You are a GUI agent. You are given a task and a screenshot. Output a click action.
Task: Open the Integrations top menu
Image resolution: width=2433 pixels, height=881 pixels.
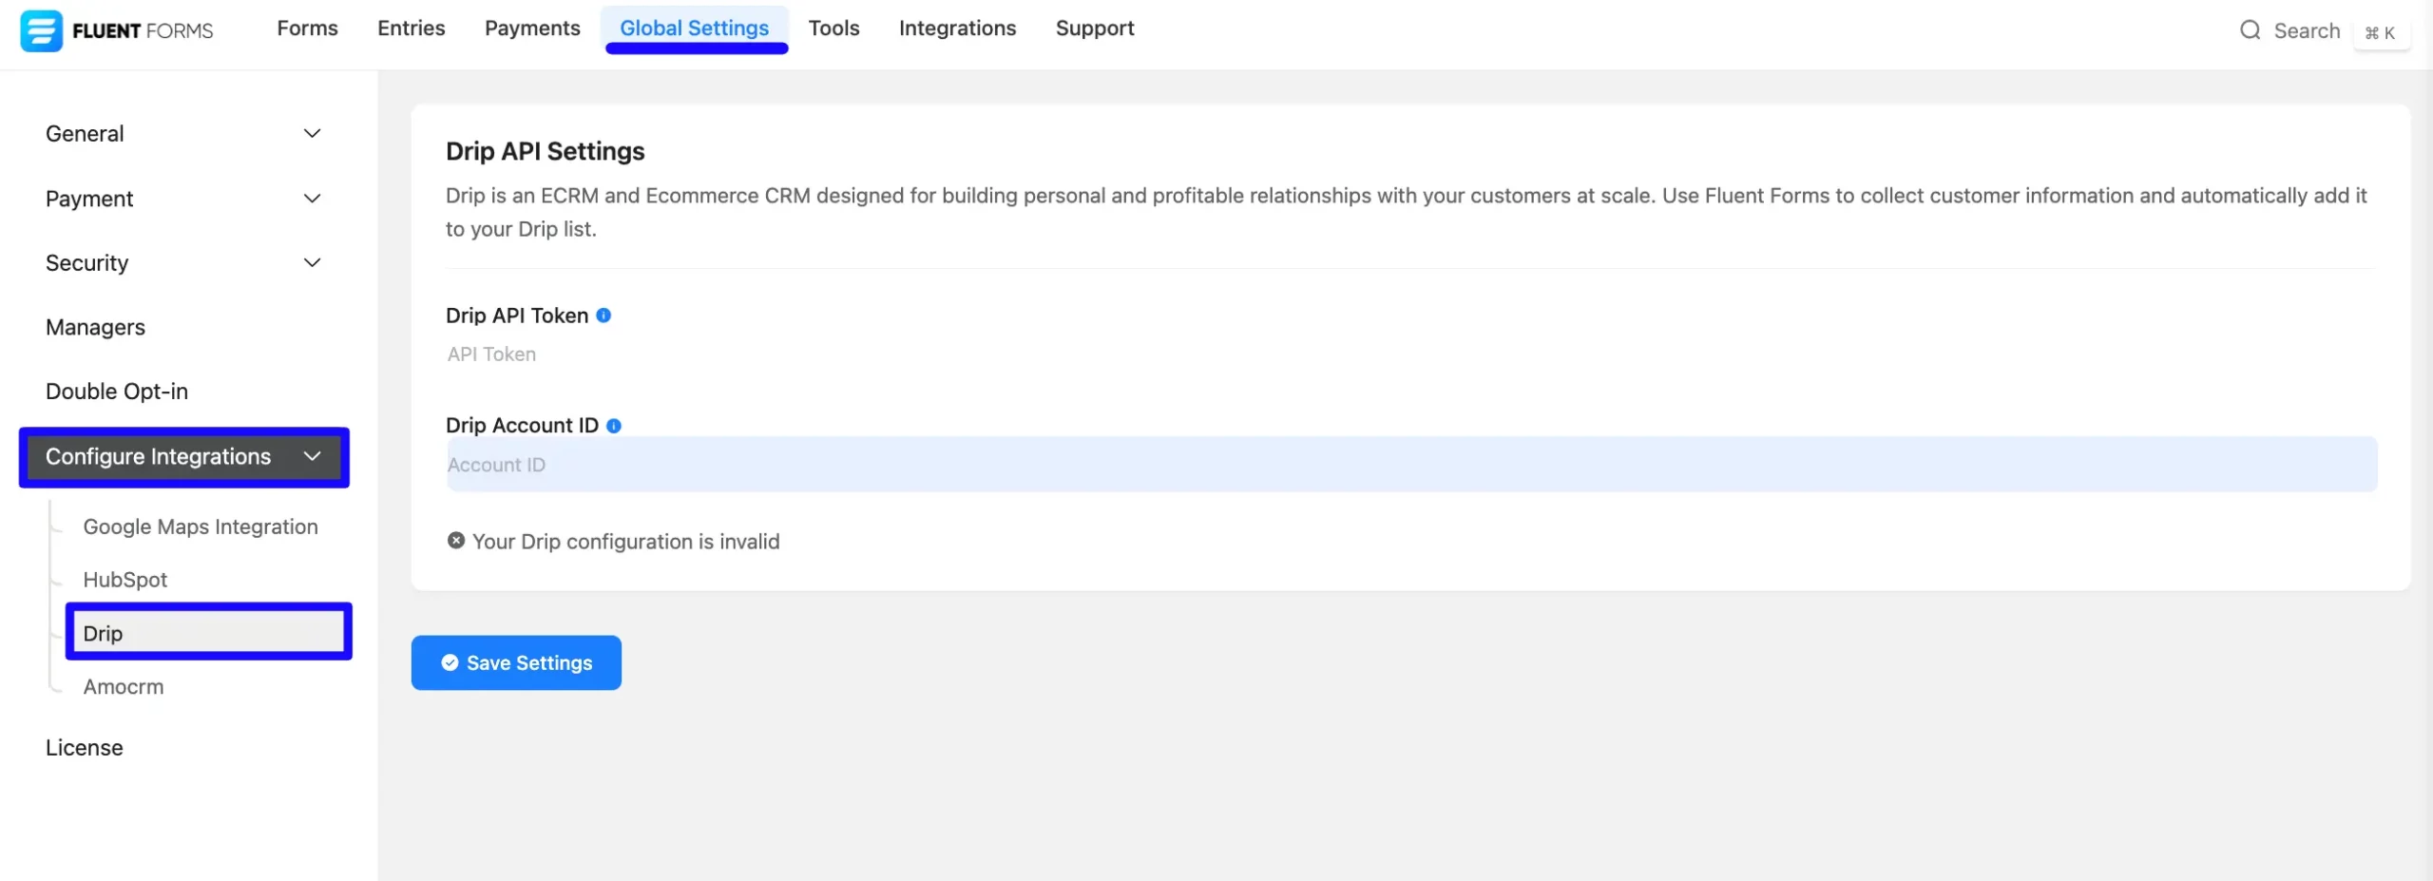[957, 29]
